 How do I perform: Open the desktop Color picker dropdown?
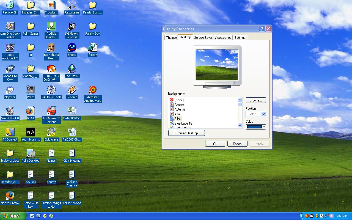256,127
